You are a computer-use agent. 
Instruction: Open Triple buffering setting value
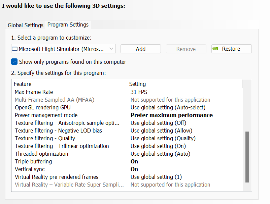(x=134, y=161)
